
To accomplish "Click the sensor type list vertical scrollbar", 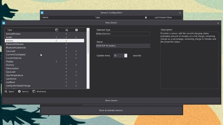I will (88, 58).
